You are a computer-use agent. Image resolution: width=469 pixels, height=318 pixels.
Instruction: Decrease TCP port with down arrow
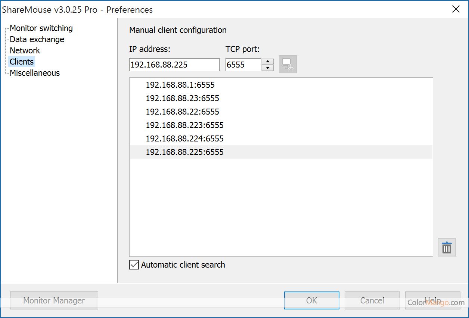click(267, 68)
